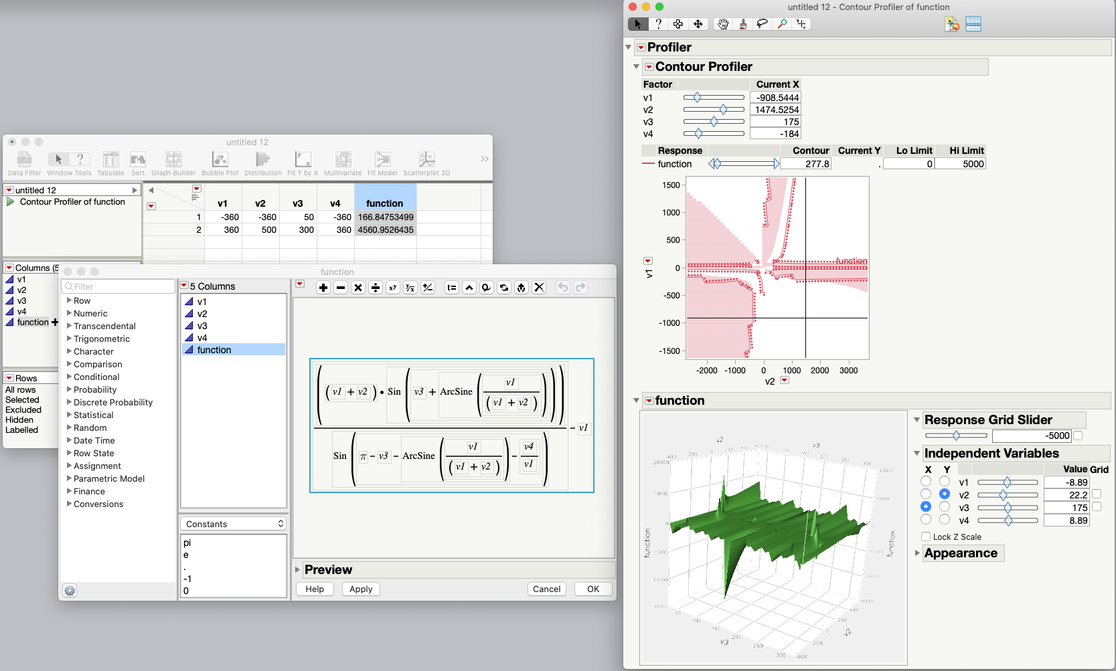The width and height of the screenshot is (1116, 671).
Task: Expand the Trigonometric function category
Action: tap(70, 339)
